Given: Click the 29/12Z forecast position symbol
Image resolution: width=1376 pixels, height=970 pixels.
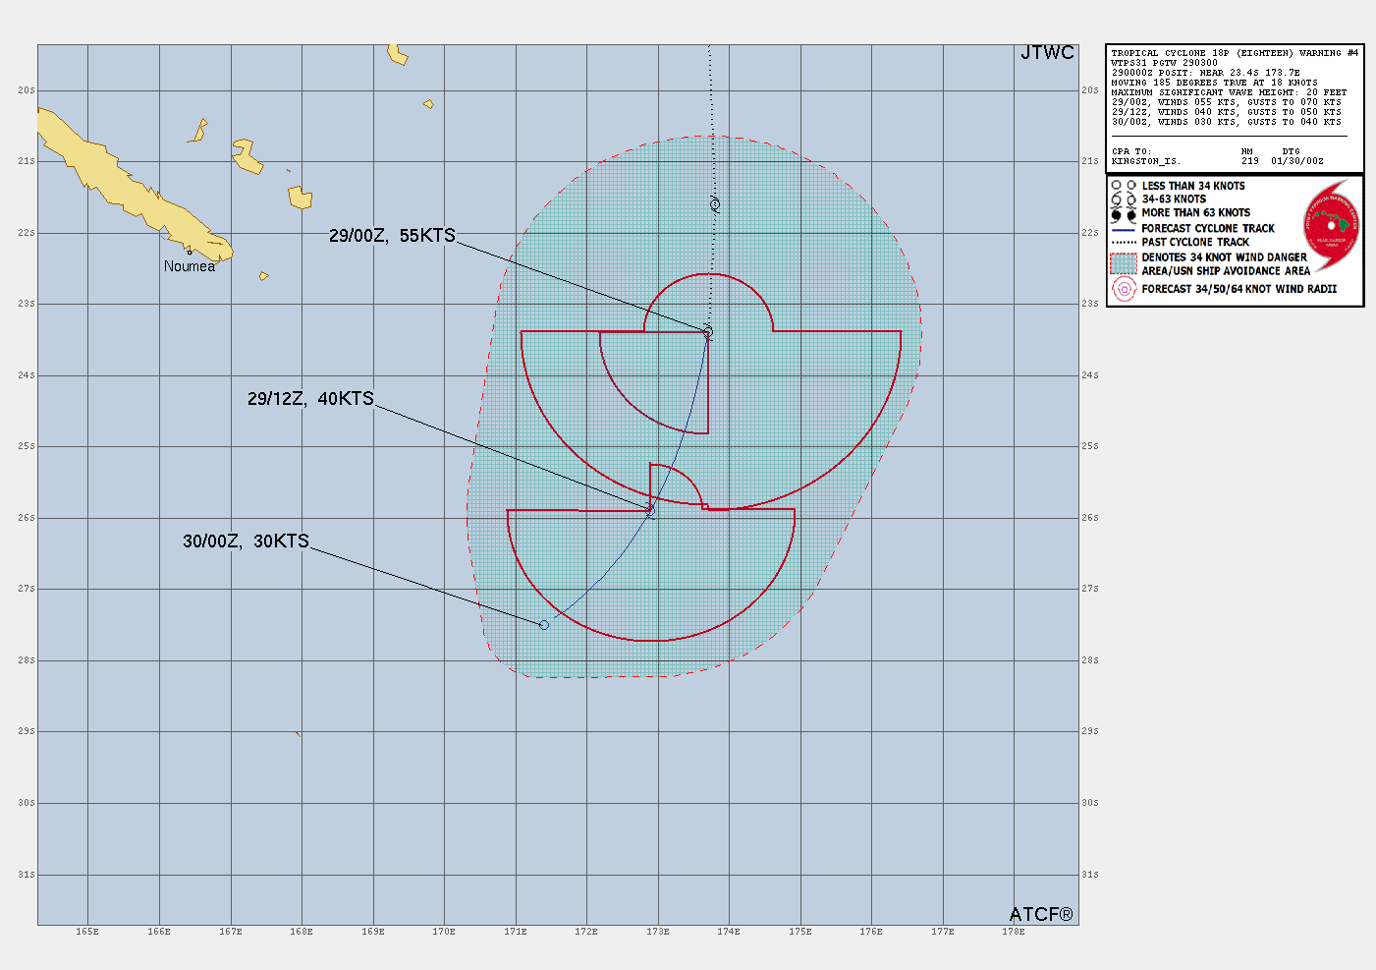Looking at the screenshot, I should pyautogui.click(x=650, y=510).
